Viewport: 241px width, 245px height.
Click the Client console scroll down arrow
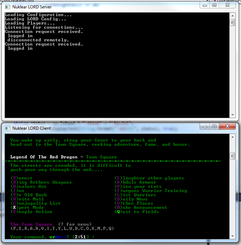(x=232, y=236)
